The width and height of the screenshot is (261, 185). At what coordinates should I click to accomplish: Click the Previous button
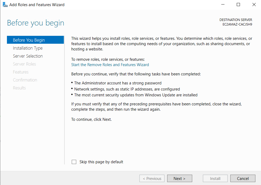tap(152, 178)
